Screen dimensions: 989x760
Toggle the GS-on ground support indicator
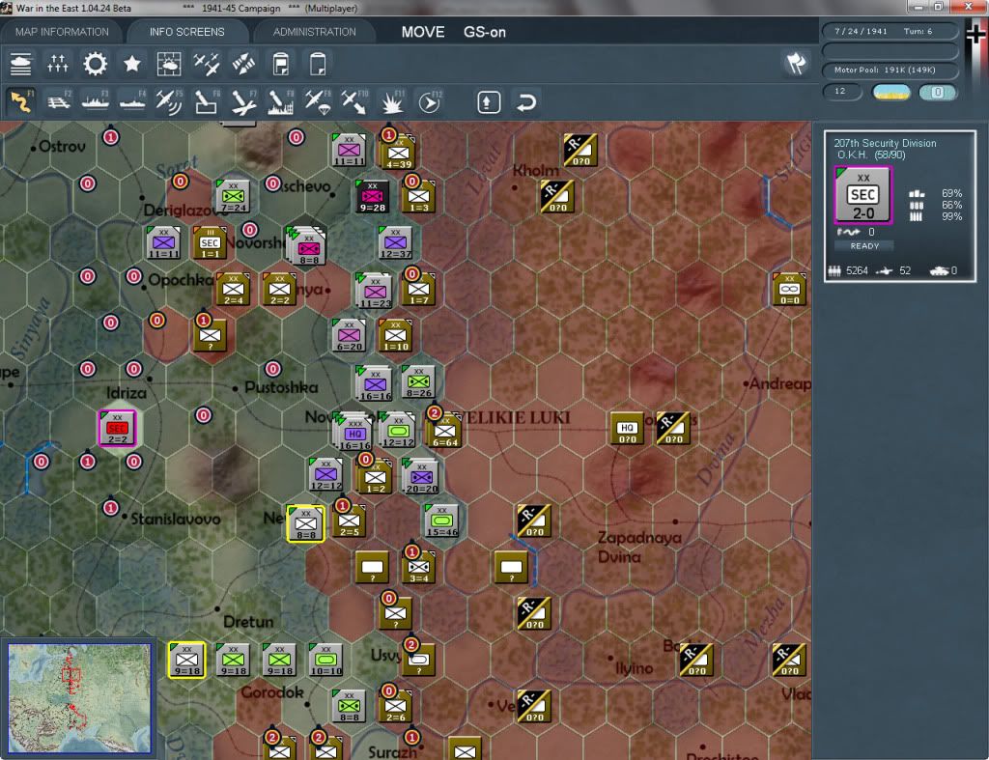[485, 32]
